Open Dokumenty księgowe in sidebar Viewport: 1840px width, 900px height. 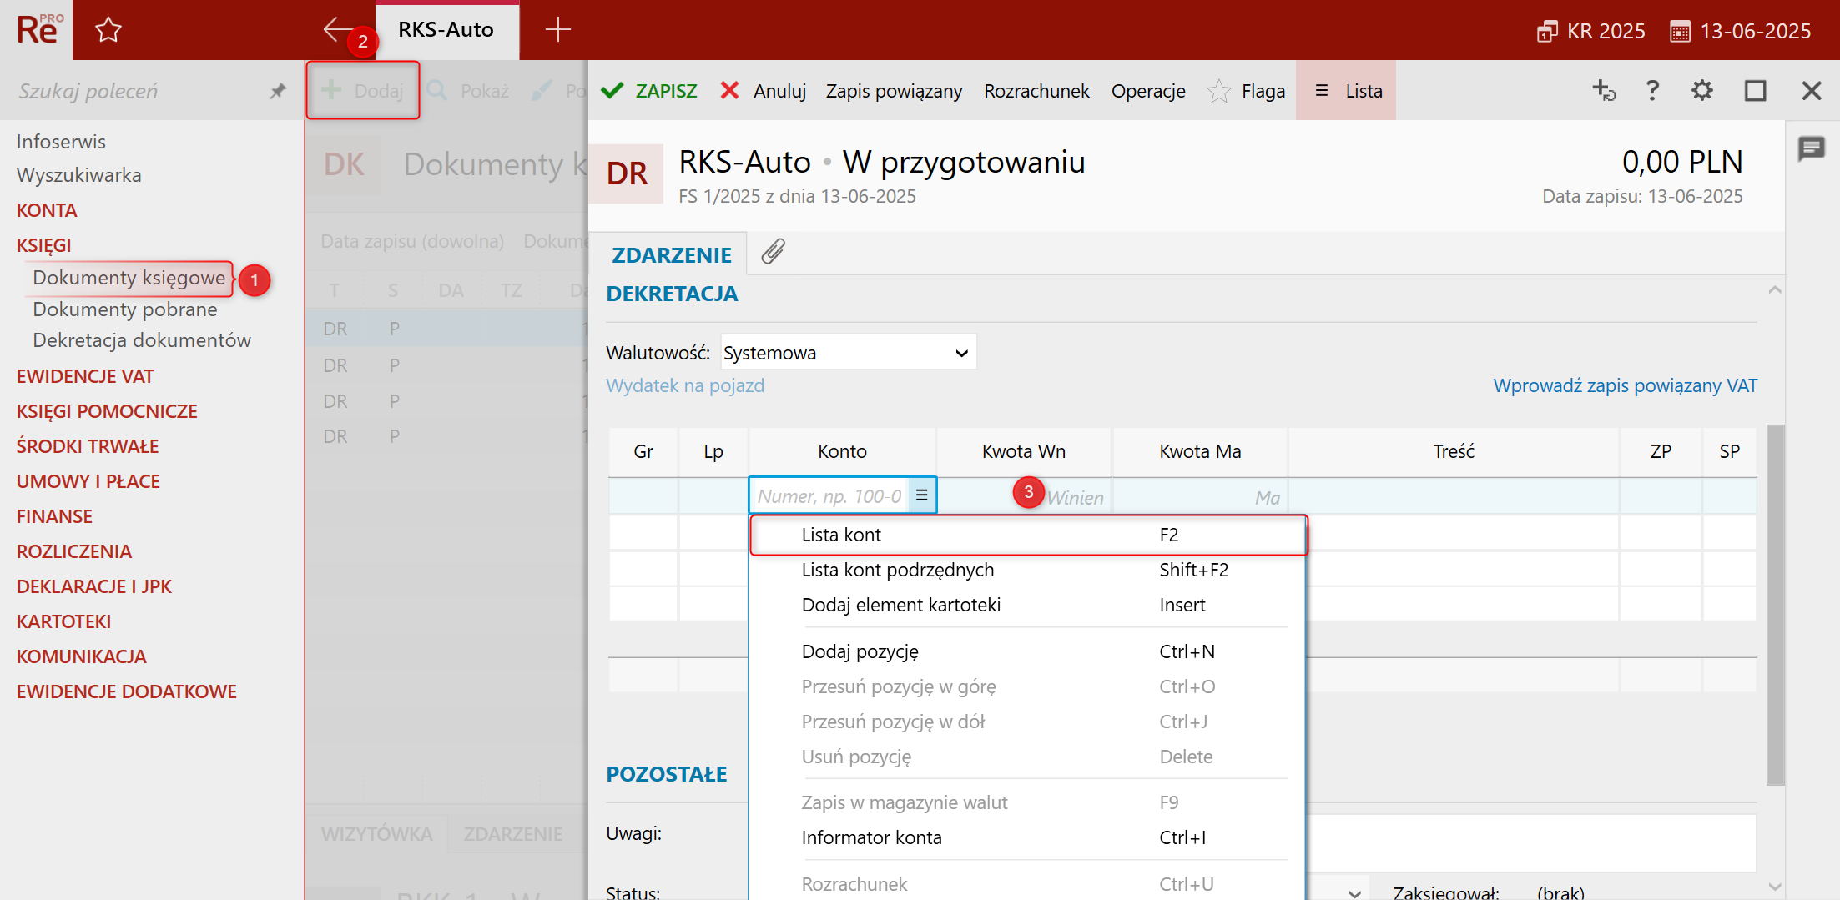click(129, 278)
